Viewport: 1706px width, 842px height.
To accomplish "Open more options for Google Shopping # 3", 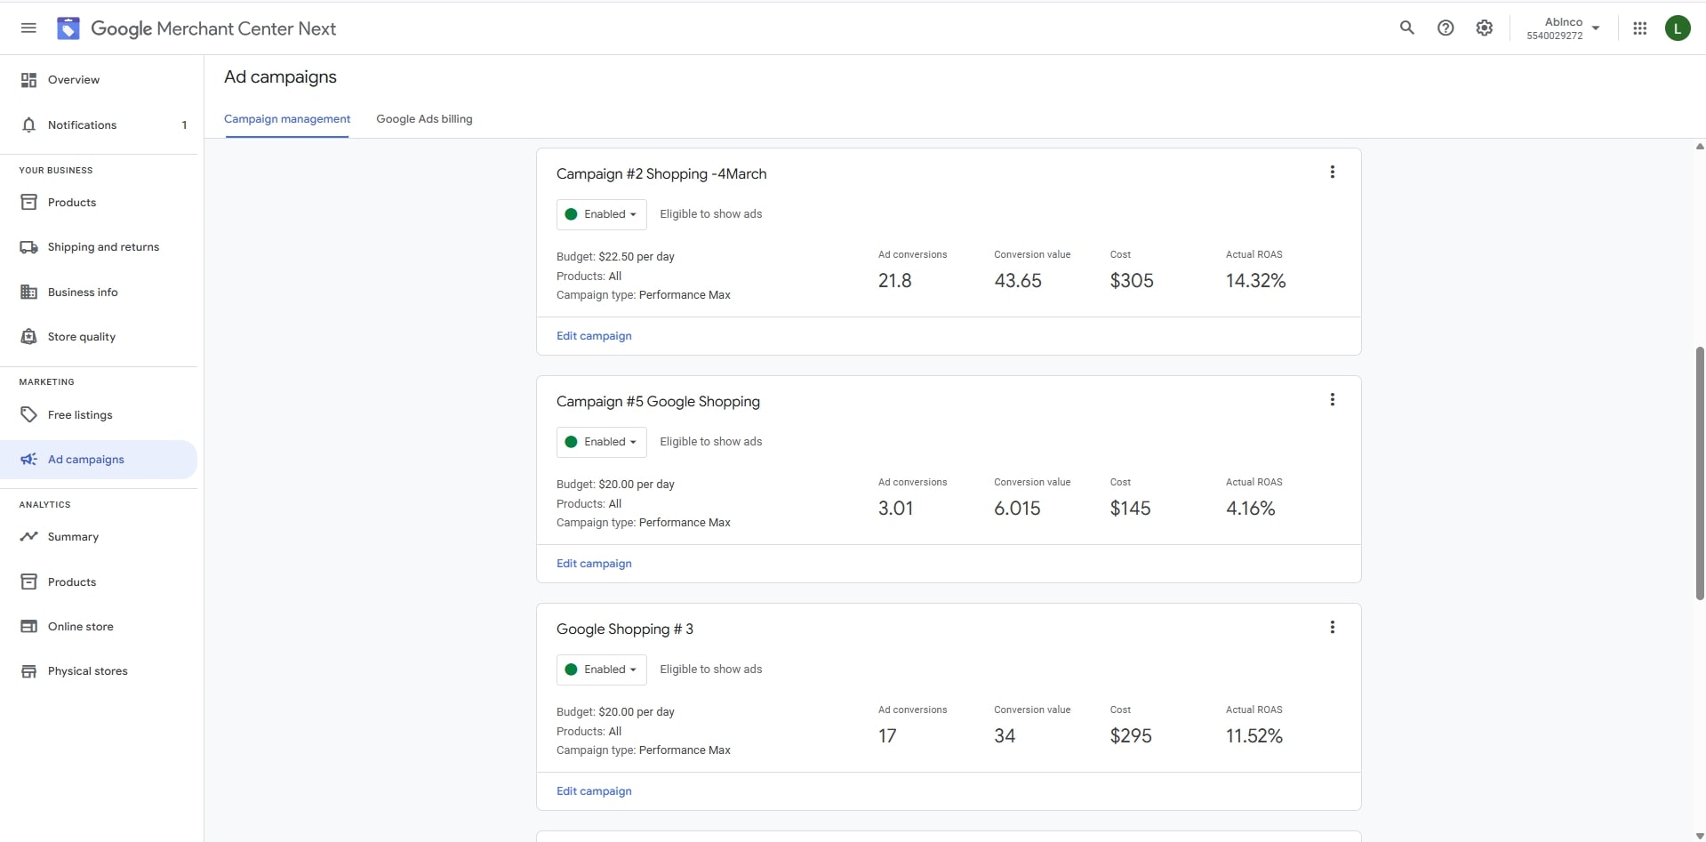I will tap(1332, 627).
